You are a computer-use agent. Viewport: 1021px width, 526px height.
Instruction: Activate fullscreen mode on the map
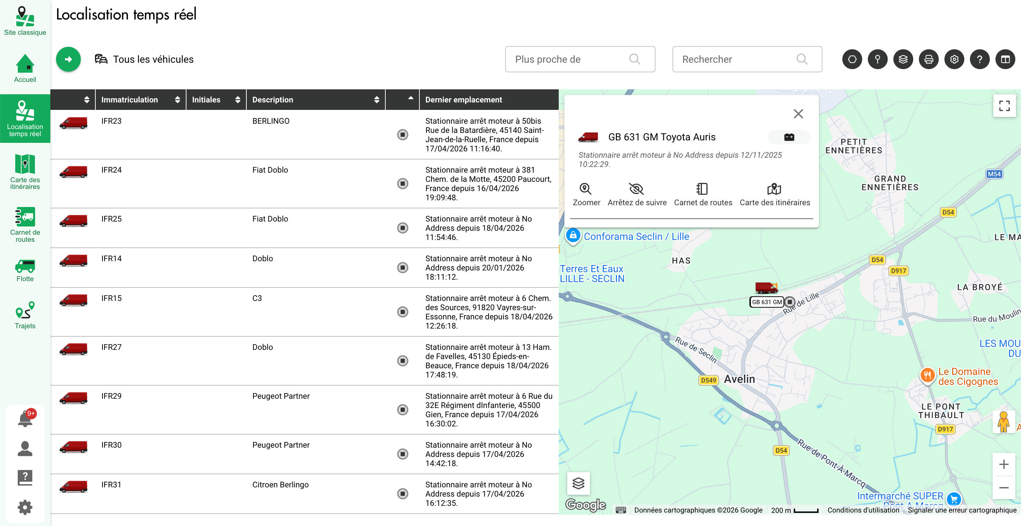click(1004, 106)
